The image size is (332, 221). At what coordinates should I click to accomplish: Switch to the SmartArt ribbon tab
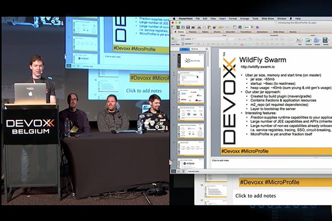pos(230,32)
